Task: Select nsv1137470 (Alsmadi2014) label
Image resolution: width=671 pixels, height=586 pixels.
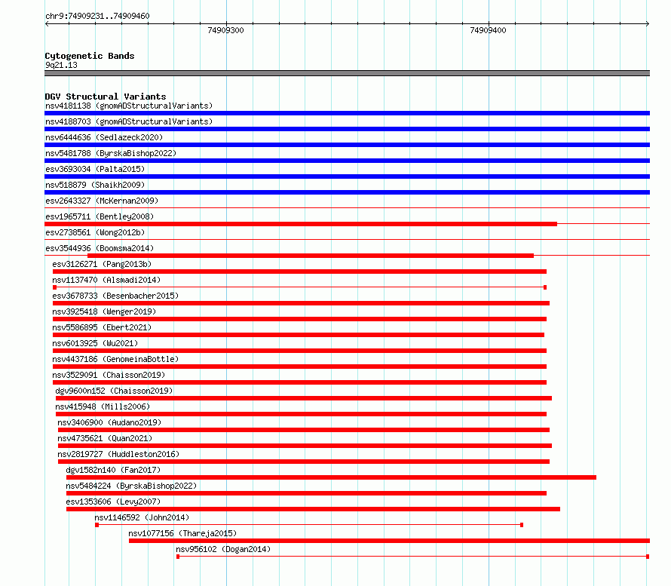Action: click(106, 280)
